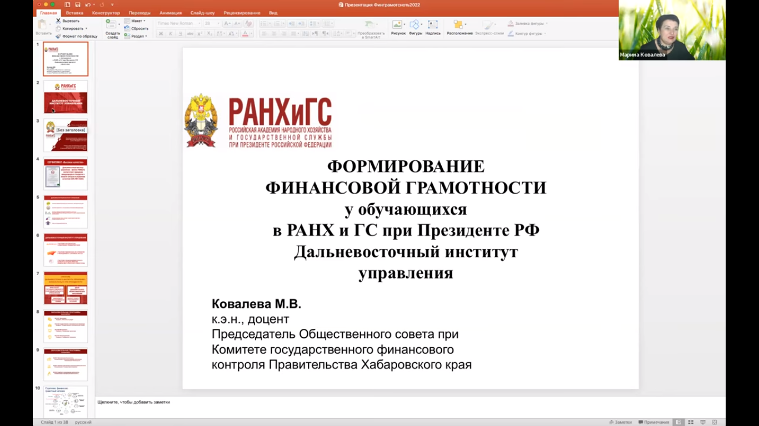The height and width of the screenshot is (426, 759).
Task: Open the quick access customize arrow
Action: (112, 4)
